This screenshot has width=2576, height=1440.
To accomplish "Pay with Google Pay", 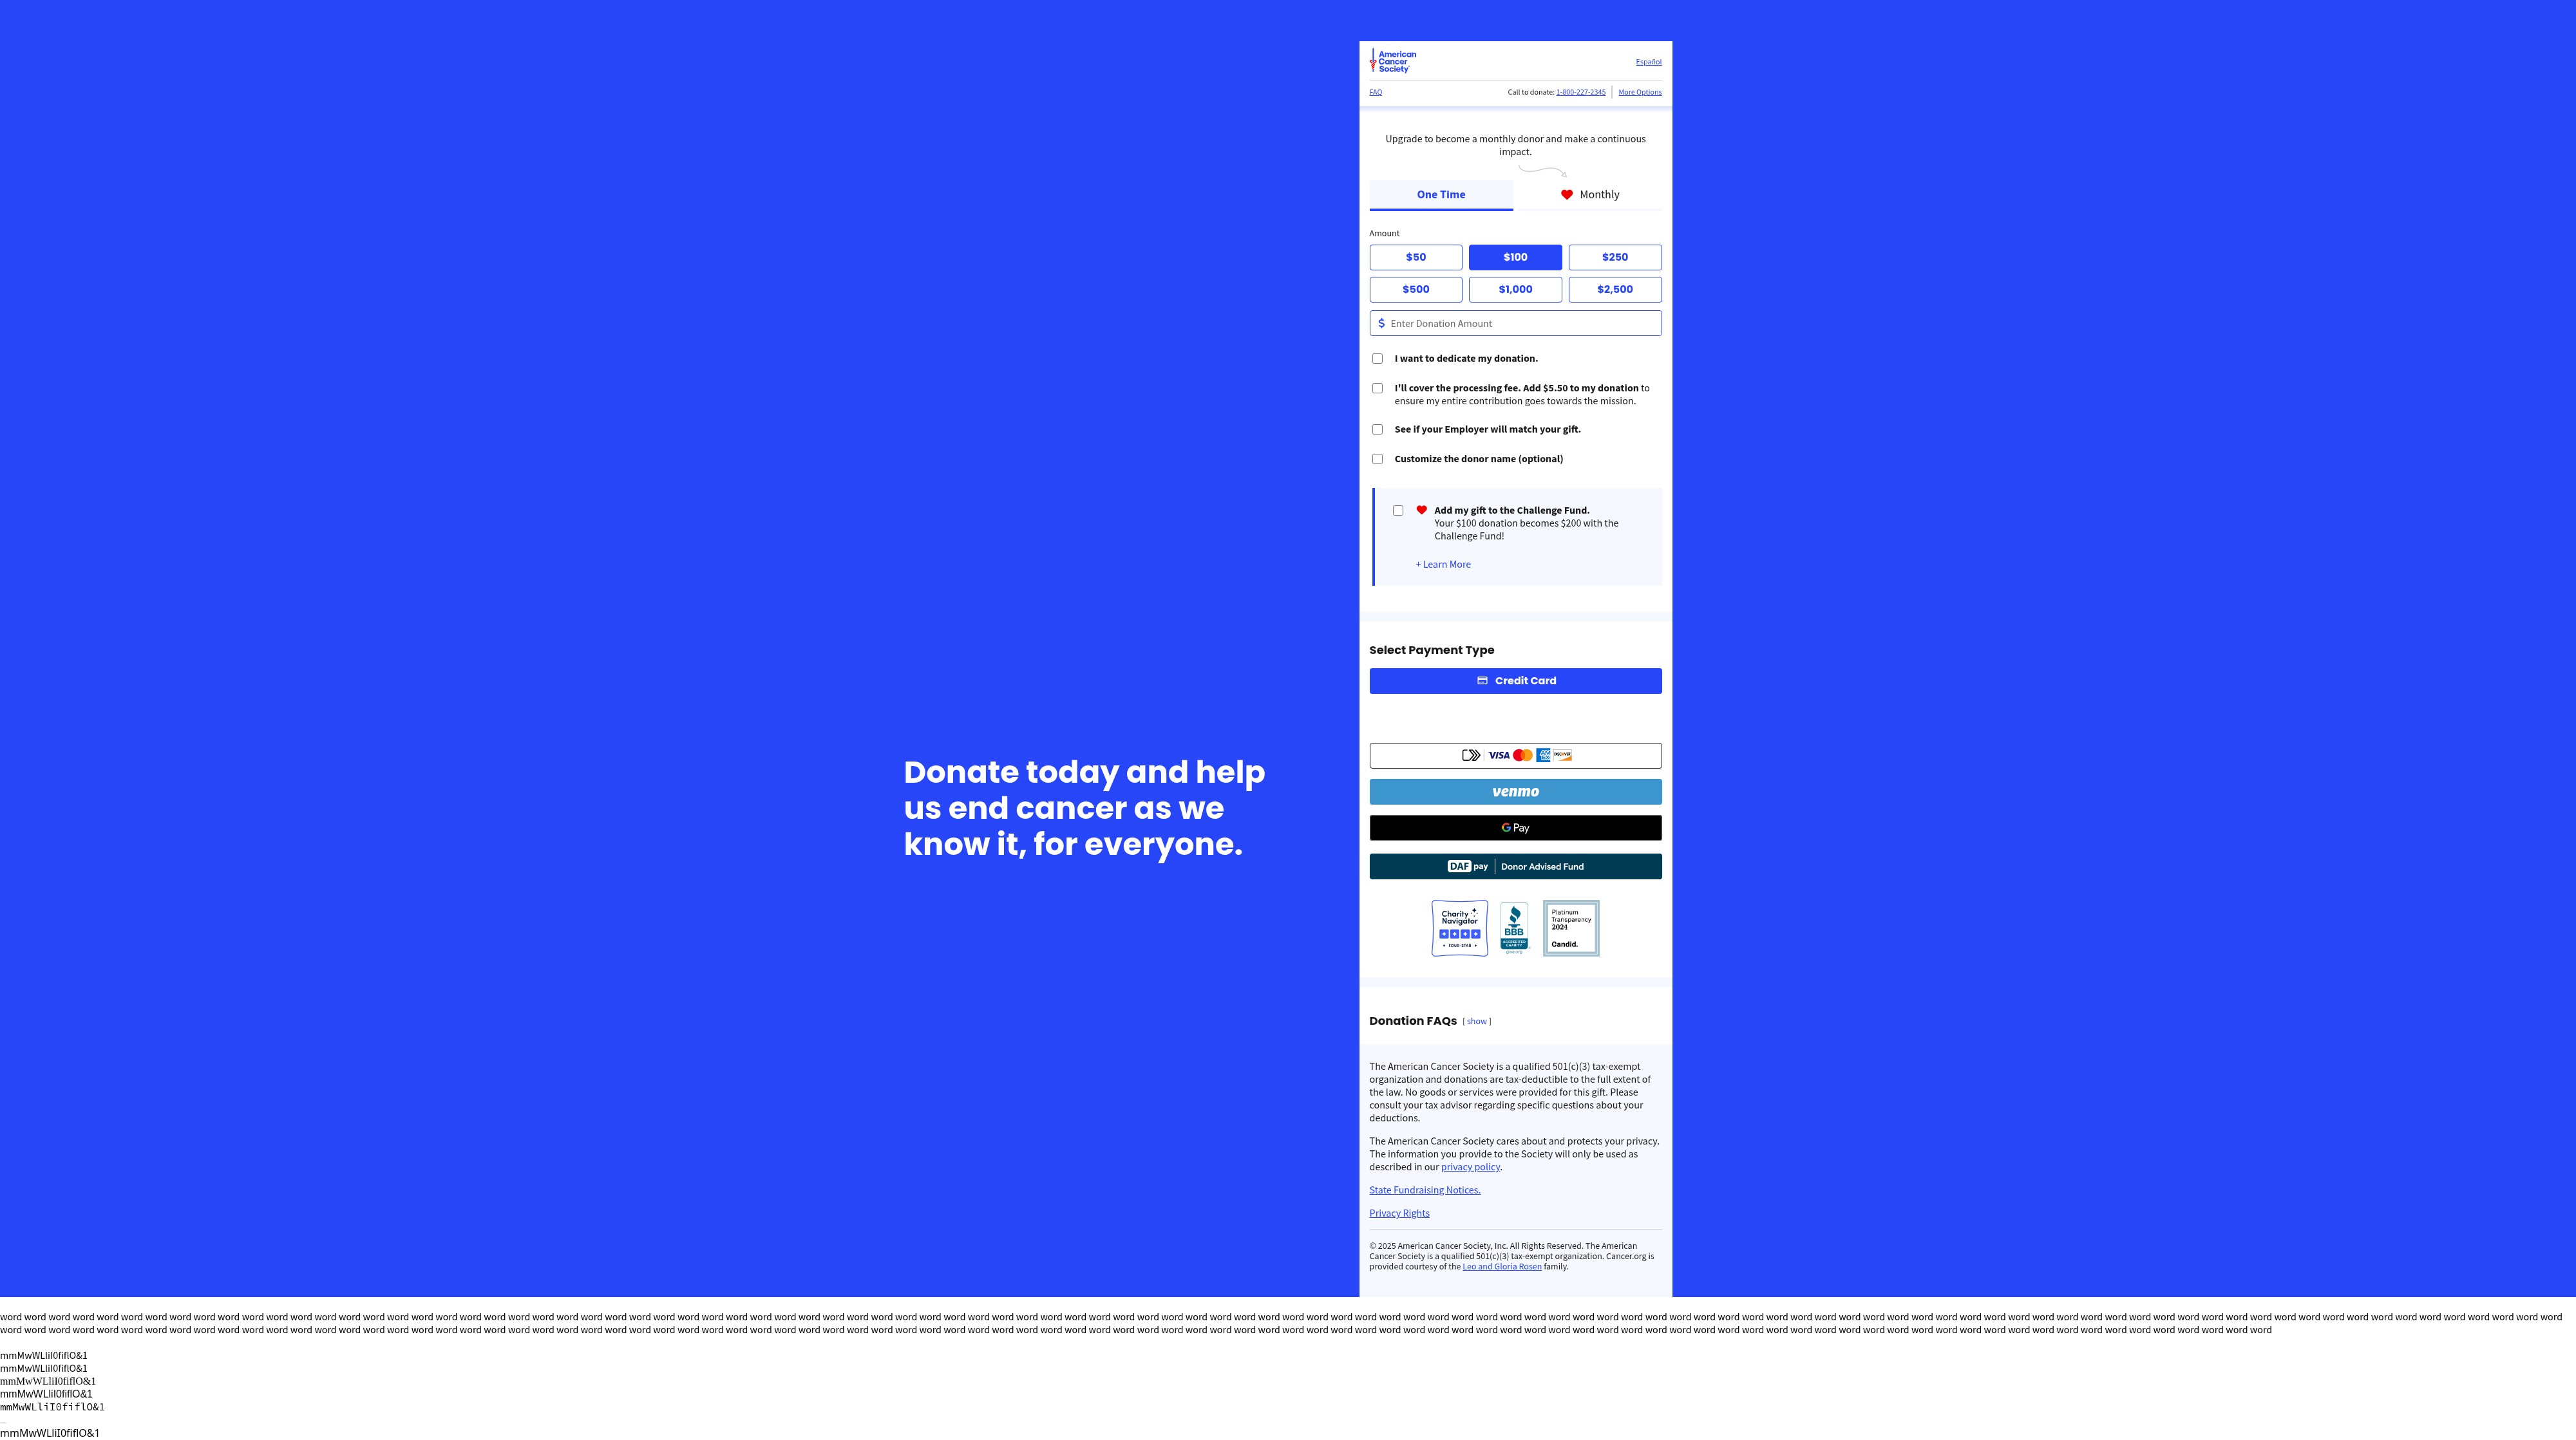I will coord(1515,827).
